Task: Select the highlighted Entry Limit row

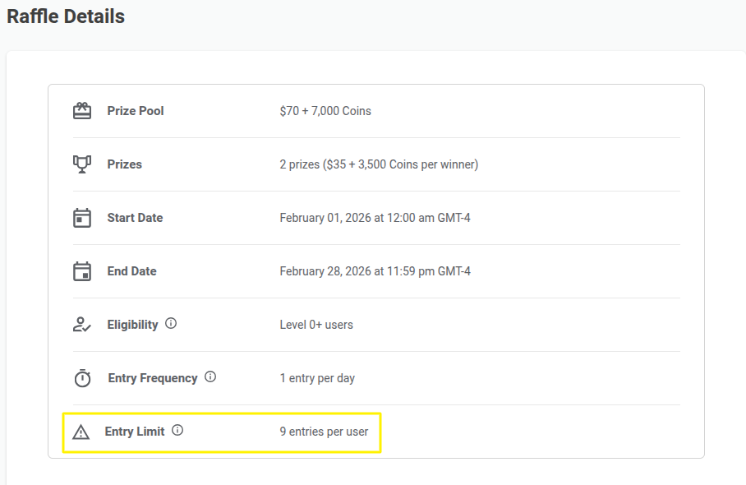Action: (x=222, y=432)
